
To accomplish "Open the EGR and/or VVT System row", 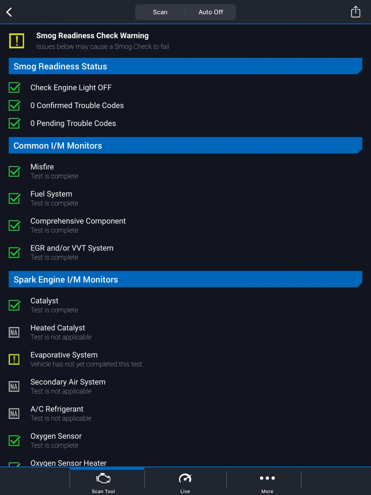I will pyautogui.click(x=185, y=252).
